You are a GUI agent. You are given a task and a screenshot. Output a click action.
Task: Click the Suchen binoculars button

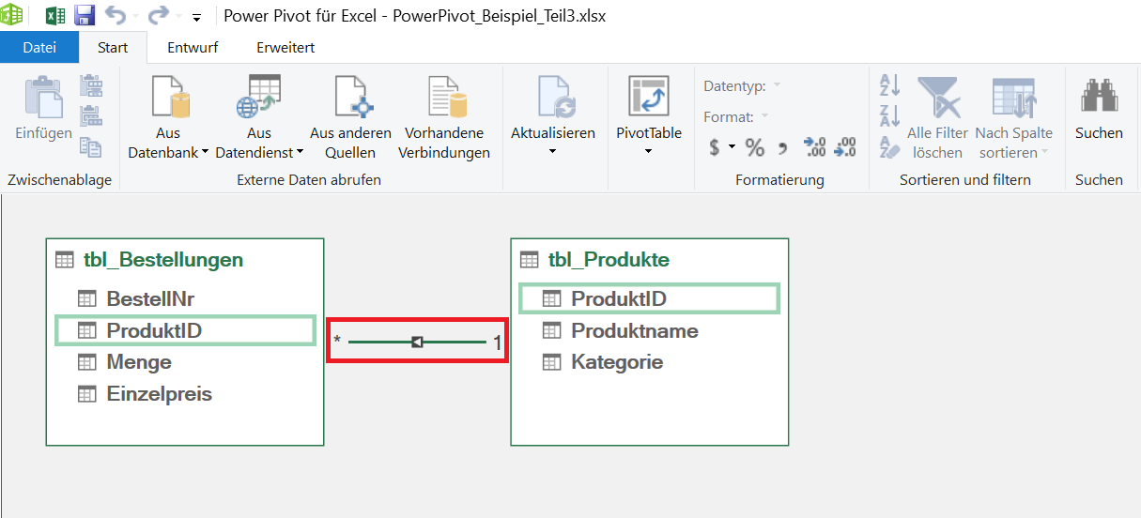(x=1099, y=110)
